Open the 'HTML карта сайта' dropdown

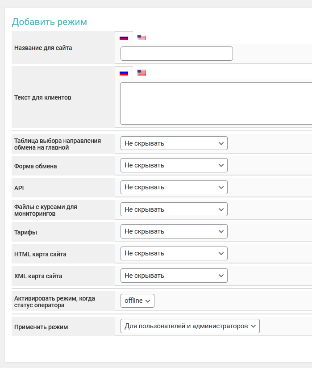click(x=174, y=253)
